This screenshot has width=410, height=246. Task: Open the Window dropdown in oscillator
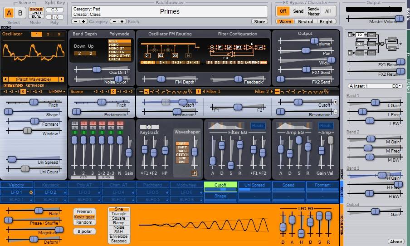pos(57,91)
